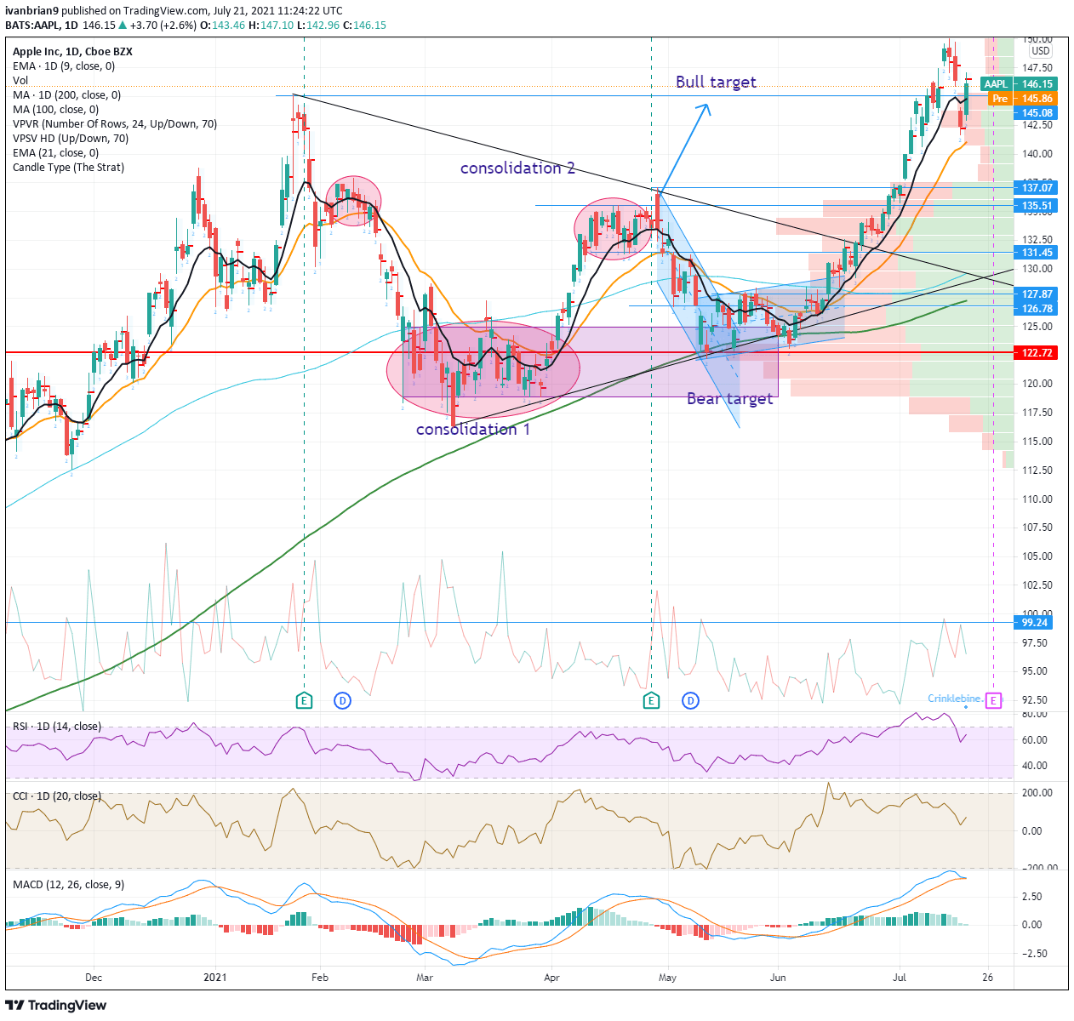Click the orange Pre 145.86 price label
1074x1021 pixels.
tap(1022, 99)
